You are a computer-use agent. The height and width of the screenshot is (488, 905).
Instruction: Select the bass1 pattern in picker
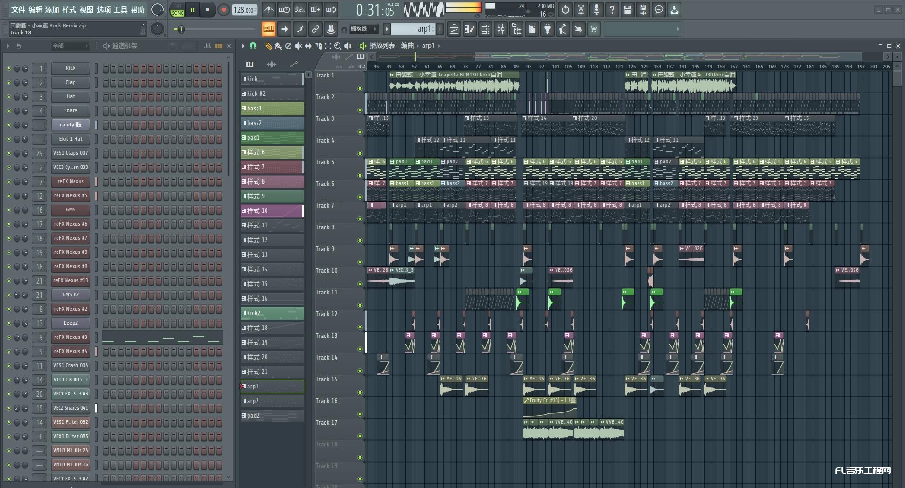coord(272,109)
